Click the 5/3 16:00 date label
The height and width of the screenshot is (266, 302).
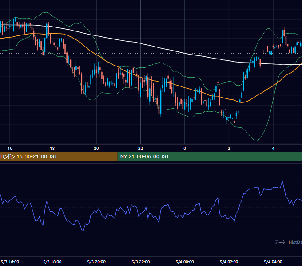(10, 262)
